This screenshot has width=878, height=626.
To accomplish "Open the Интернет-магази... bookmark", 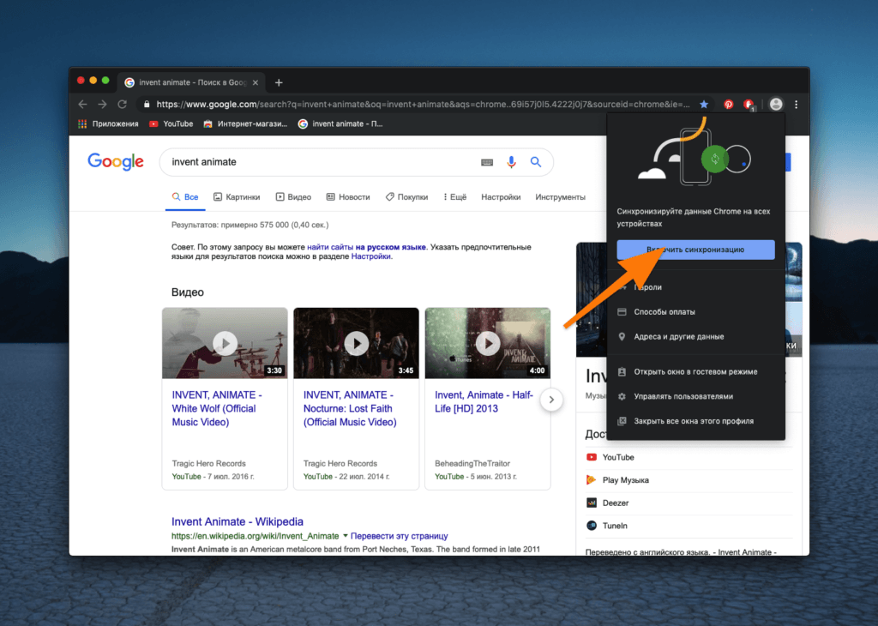I will [x=245, y=123].
